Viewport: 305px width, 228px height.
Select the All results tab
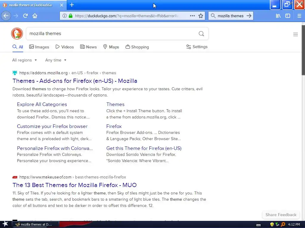18,47
